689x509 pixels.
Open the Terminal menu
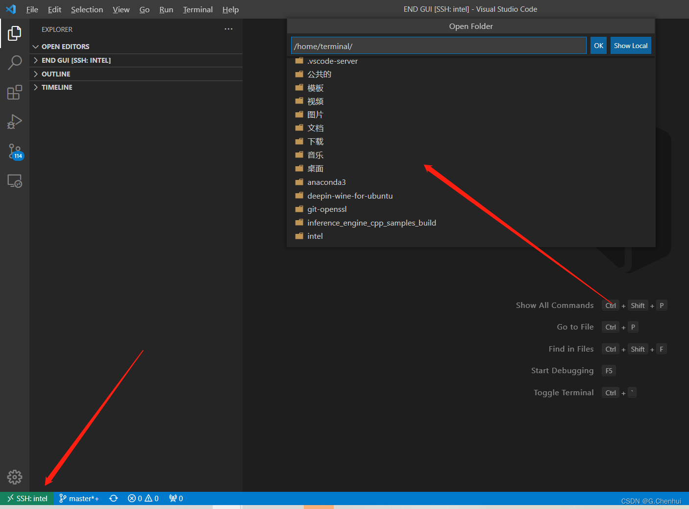coord(198,9)
